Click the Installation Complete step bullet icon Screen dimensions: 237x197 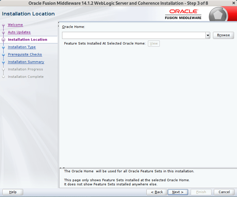(4, 77)
